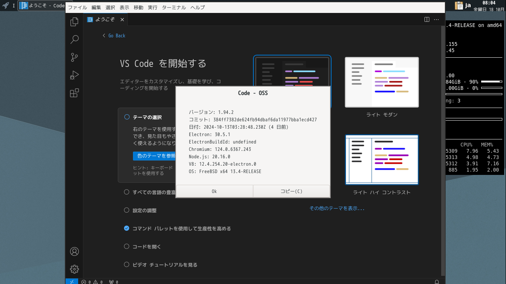
Task: Open the ヘルプ menu
Action: pyautogui.click(x=197, y=7)
